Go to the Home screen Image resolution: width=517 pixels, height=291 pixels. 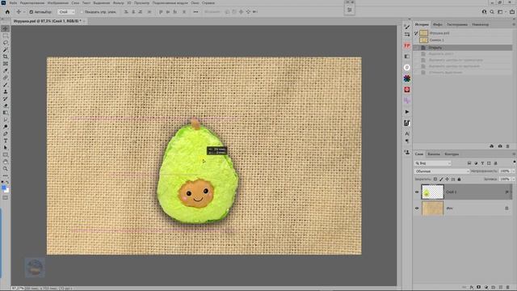coord(7,12)
